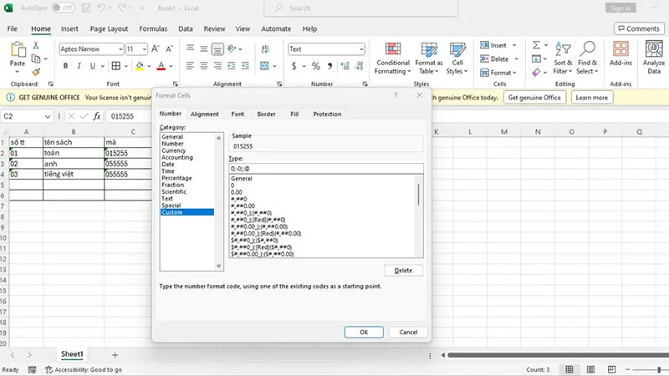The height and width of the screenshot is (376, 669).
Task: Switch to the Border tab in Format Cells
Action: 266,114
